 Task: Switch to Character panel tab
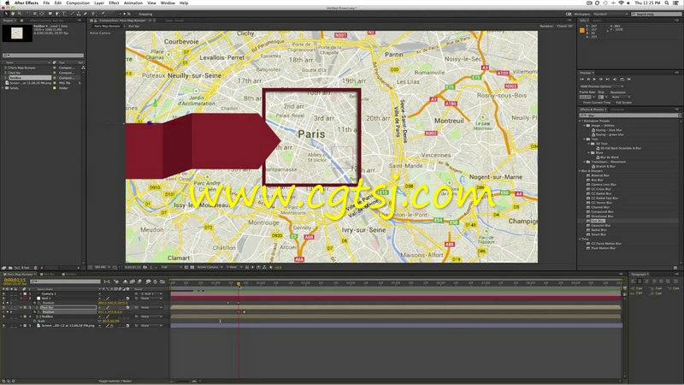click(618, 110)
